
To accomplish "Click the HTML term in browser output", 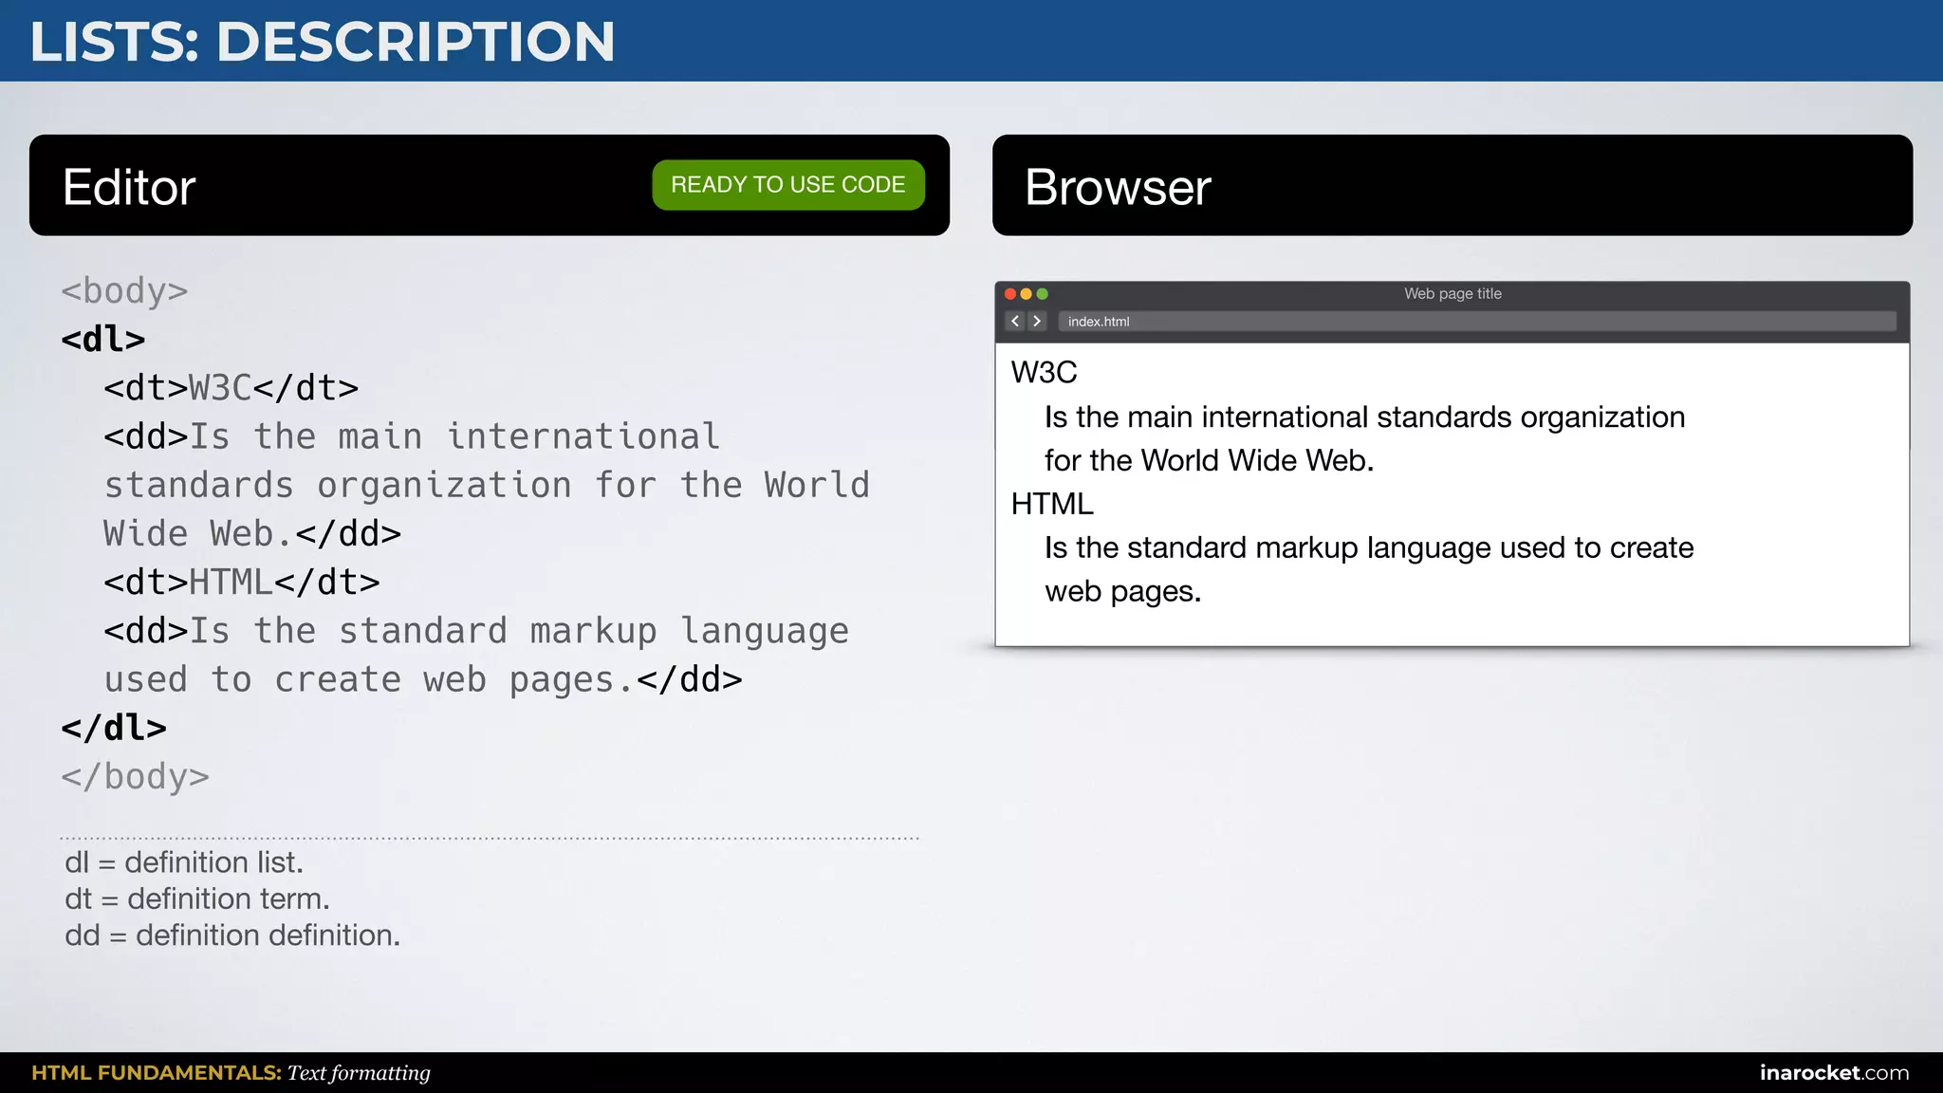I will coord(1052,504).
